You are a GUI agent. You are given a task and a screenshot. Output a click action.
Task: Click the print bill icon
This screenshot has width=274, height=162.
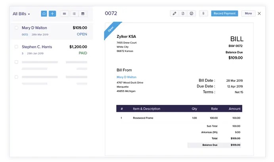pos(192,13)
